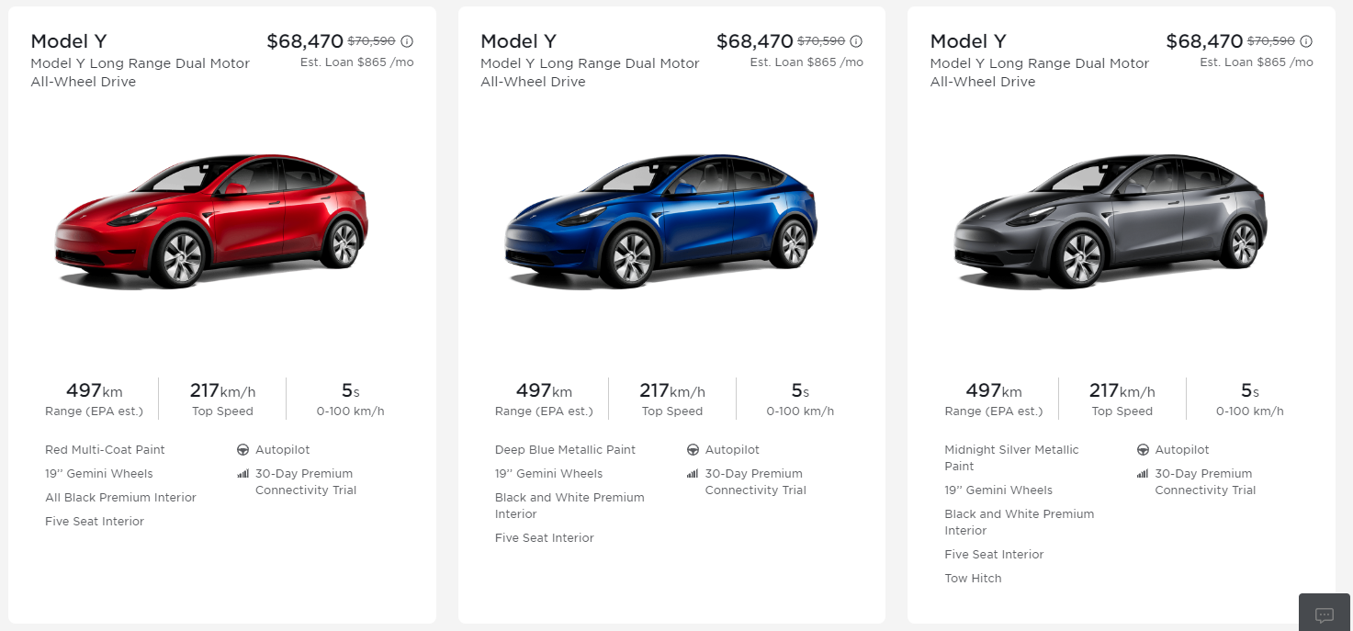Select the midnight silver Model Y image
This screenshot has height=631, width=1353.
coord(1111,220)
